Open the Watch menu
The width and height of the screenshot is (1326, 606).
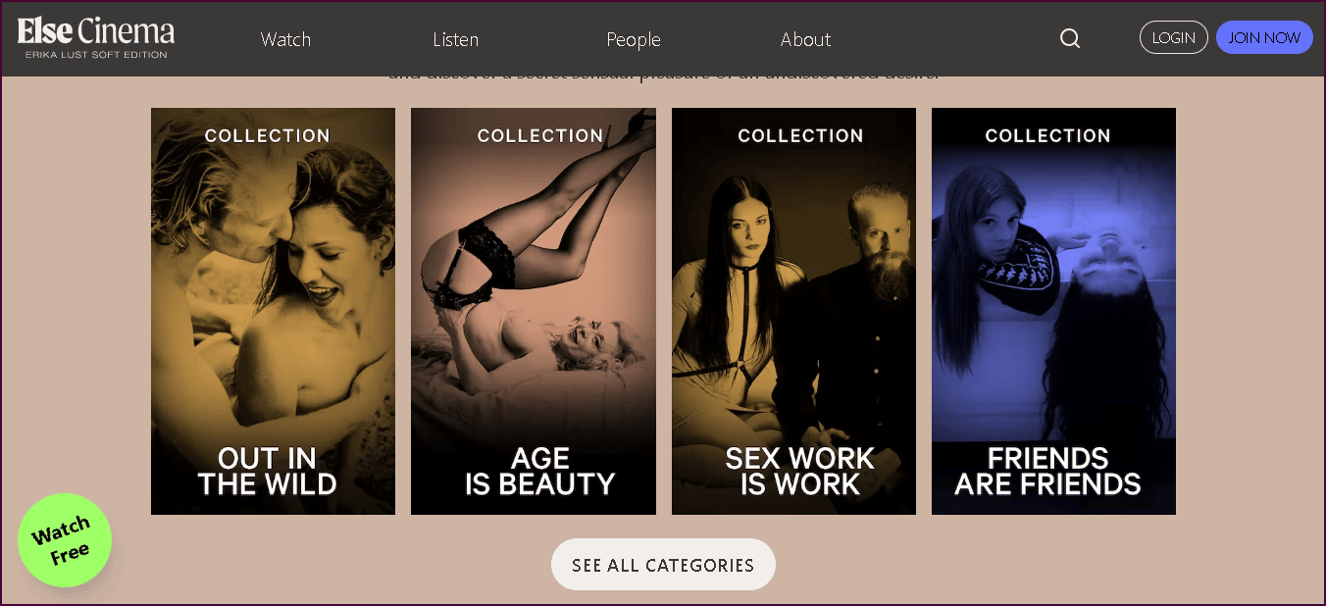[285, 39]
